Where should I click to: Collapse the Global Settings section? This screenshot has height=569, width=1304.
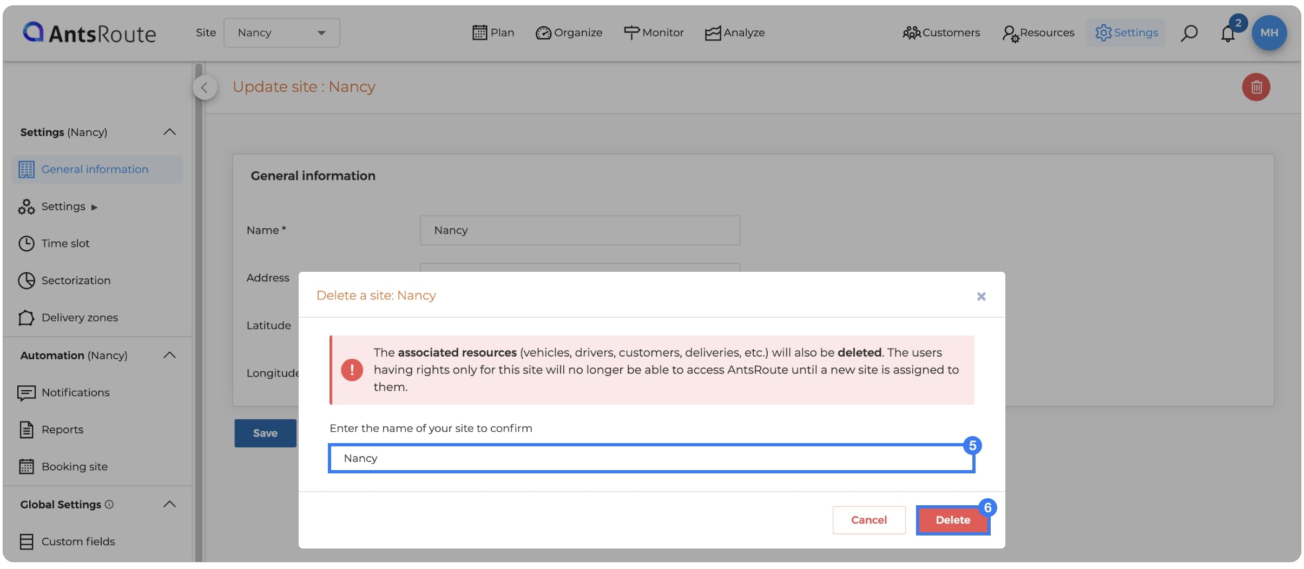(x=169, y=504)
